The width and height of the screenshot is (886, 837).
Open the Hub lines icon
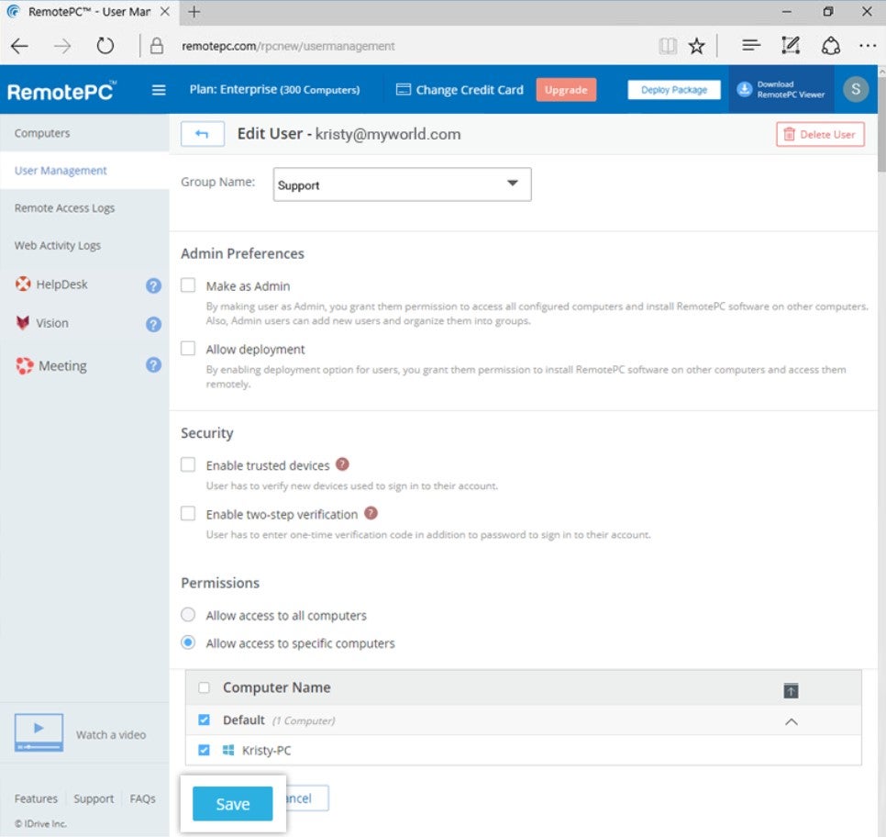pyautogui.click(x=751, y=45)
